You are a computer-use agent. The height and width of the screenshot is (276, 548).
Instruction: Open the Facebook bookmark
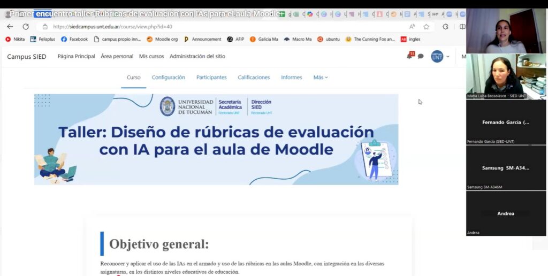pyautogui.click(x=74, y=39)
